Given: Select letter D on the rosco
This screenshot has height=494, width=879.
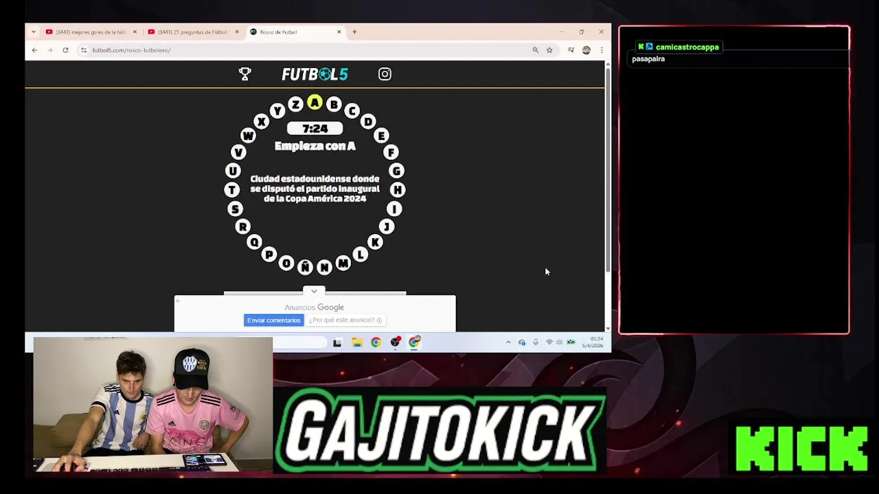Looking at the screenshot, I should coord(368,121).
